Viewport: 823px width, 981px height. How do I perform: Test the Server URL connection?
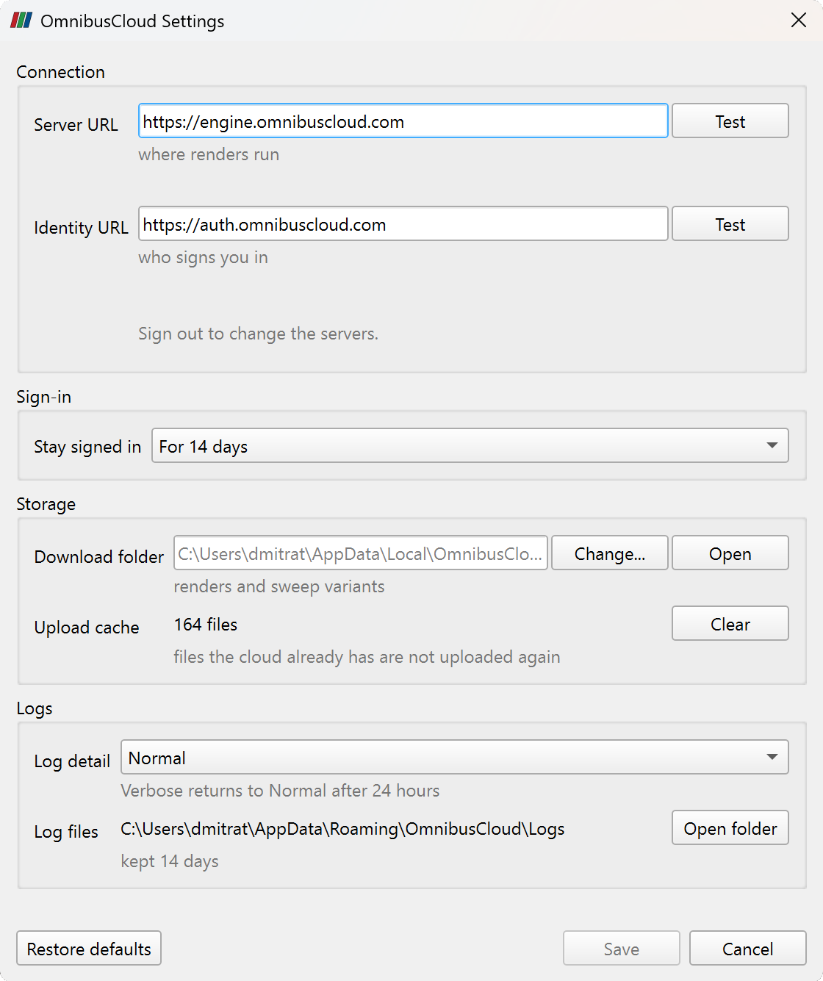click(x=730, y=121)
